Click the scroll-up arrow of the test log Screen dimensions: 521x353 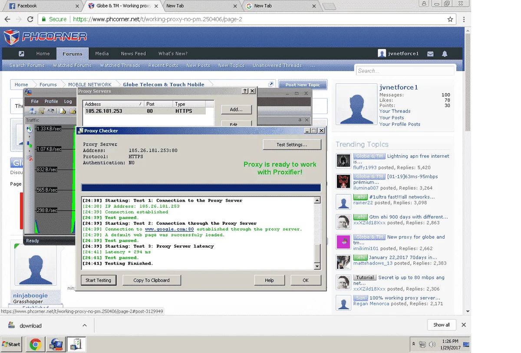click(317, 200)
